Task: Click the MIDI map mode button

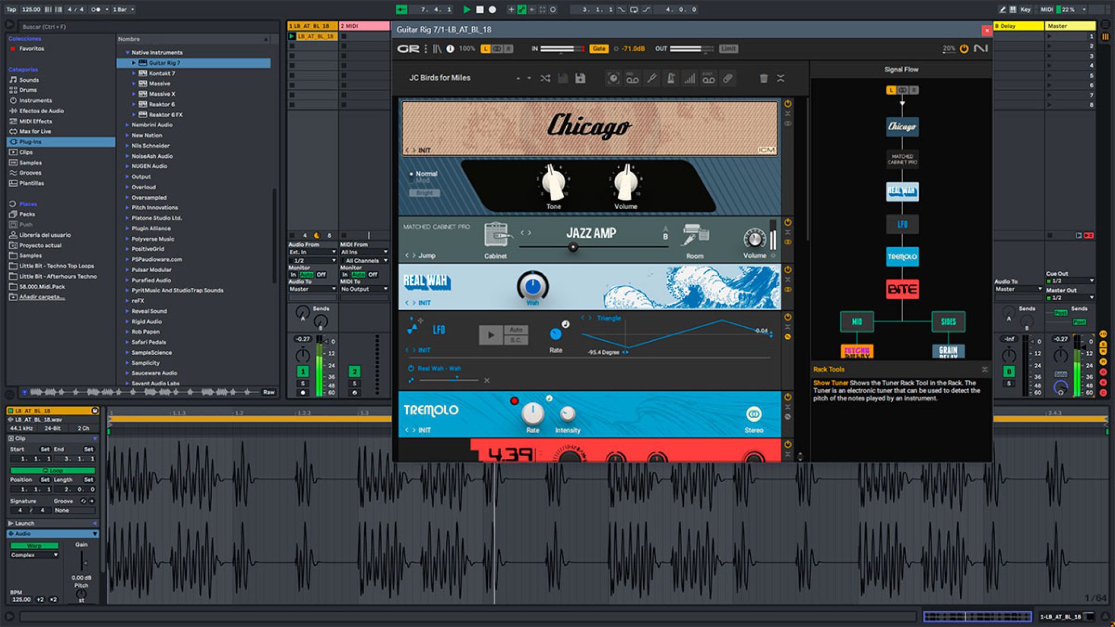Action: [1046, 9]
